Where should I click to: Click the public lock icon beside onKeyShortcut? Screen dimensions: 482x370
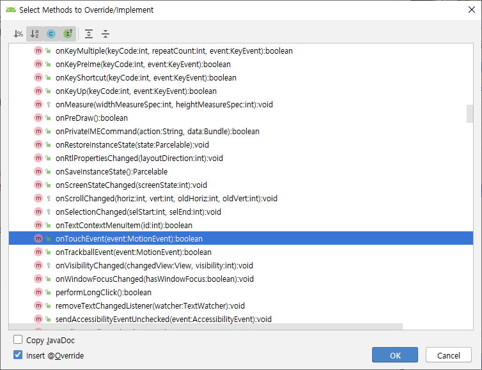click(x=48, y=78)
